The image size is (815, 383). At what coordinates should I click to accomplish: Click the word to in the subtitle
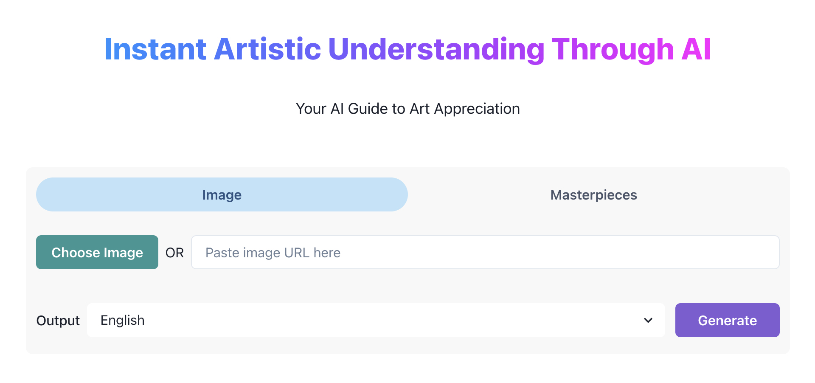[x=399, y=109]
